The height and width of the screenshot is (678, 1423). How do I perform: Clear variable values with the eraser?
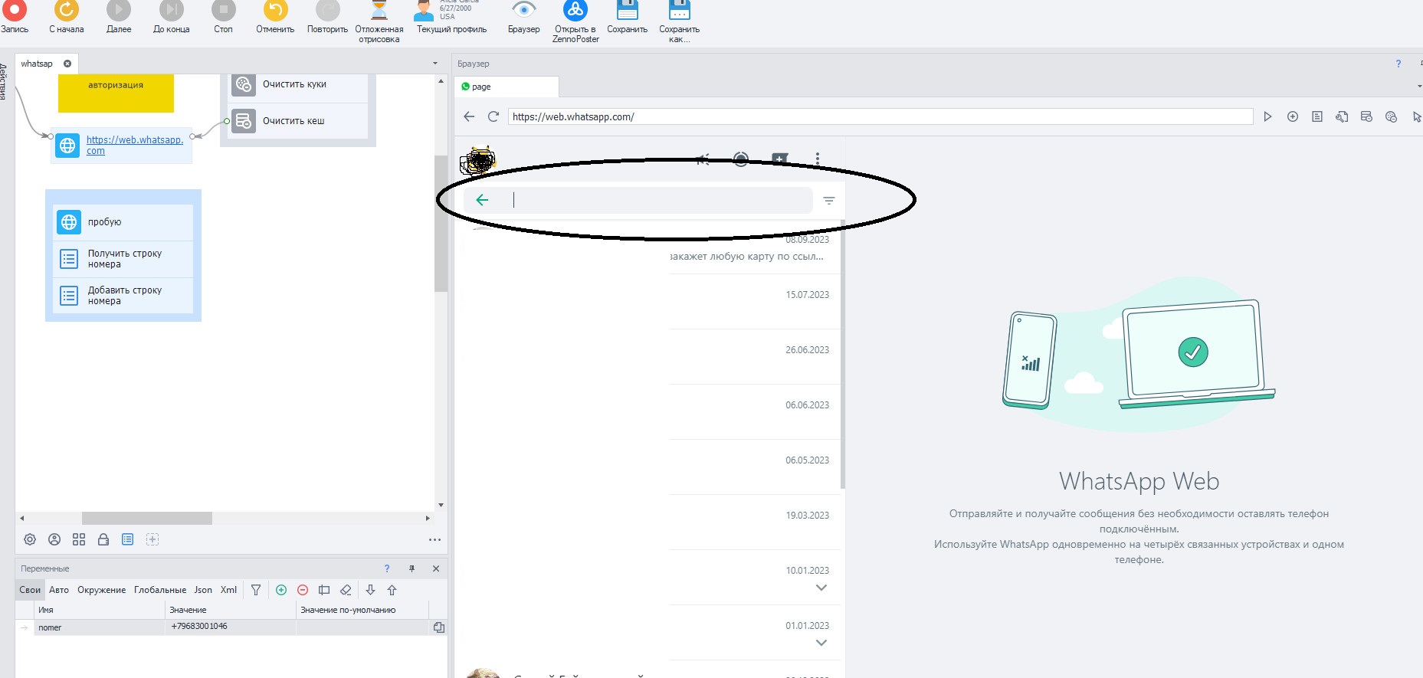pos(346,590)
